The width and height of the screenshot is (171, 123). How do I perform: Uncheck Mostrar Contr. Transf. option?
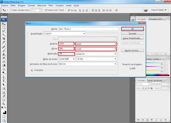tap(46, 10)
